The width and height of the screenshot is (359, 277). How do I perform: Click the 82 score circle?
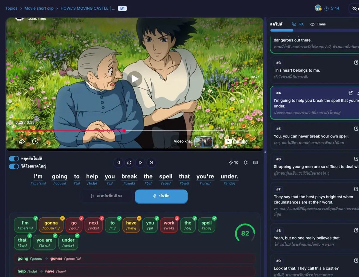pyautogui.click(x=245, y=233)
